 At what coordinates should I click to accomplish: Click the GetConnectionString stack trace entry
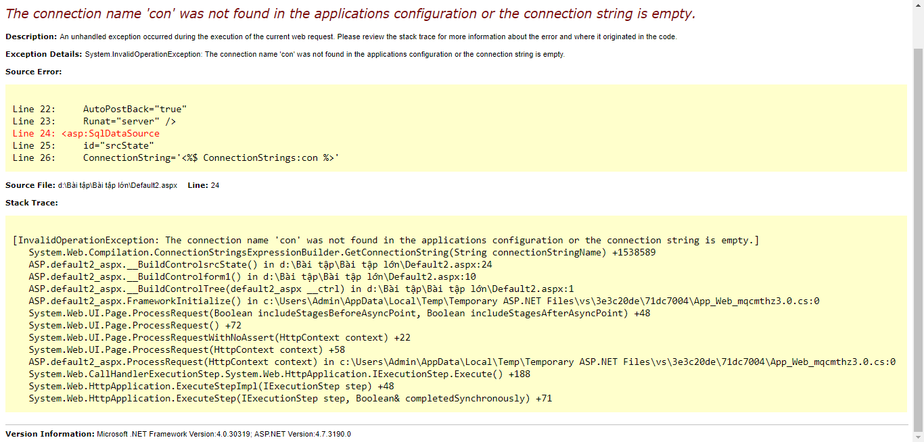(342, 252)
